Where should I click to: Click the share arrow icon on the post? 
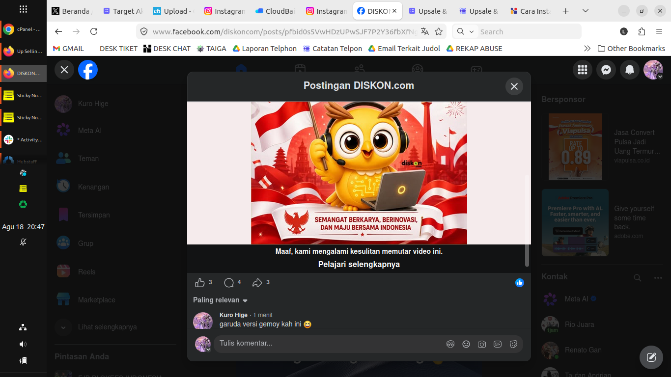[x=257, y=283]
